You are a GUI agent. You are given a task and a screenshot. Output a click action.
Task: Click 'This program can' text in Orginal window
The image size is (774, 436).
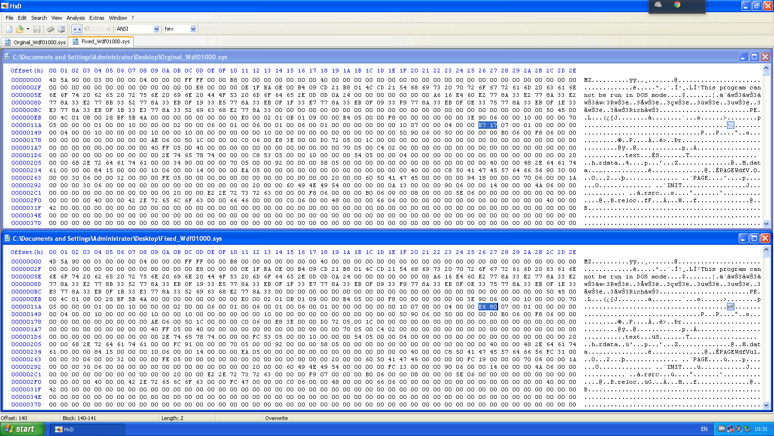731,87
